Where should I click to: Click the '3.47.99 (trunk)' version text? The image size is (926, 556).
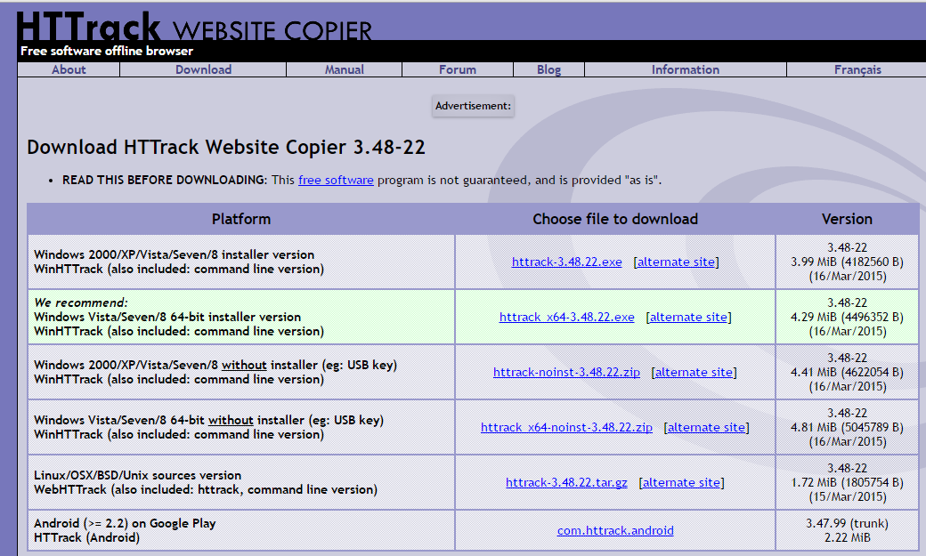(847, 524)
